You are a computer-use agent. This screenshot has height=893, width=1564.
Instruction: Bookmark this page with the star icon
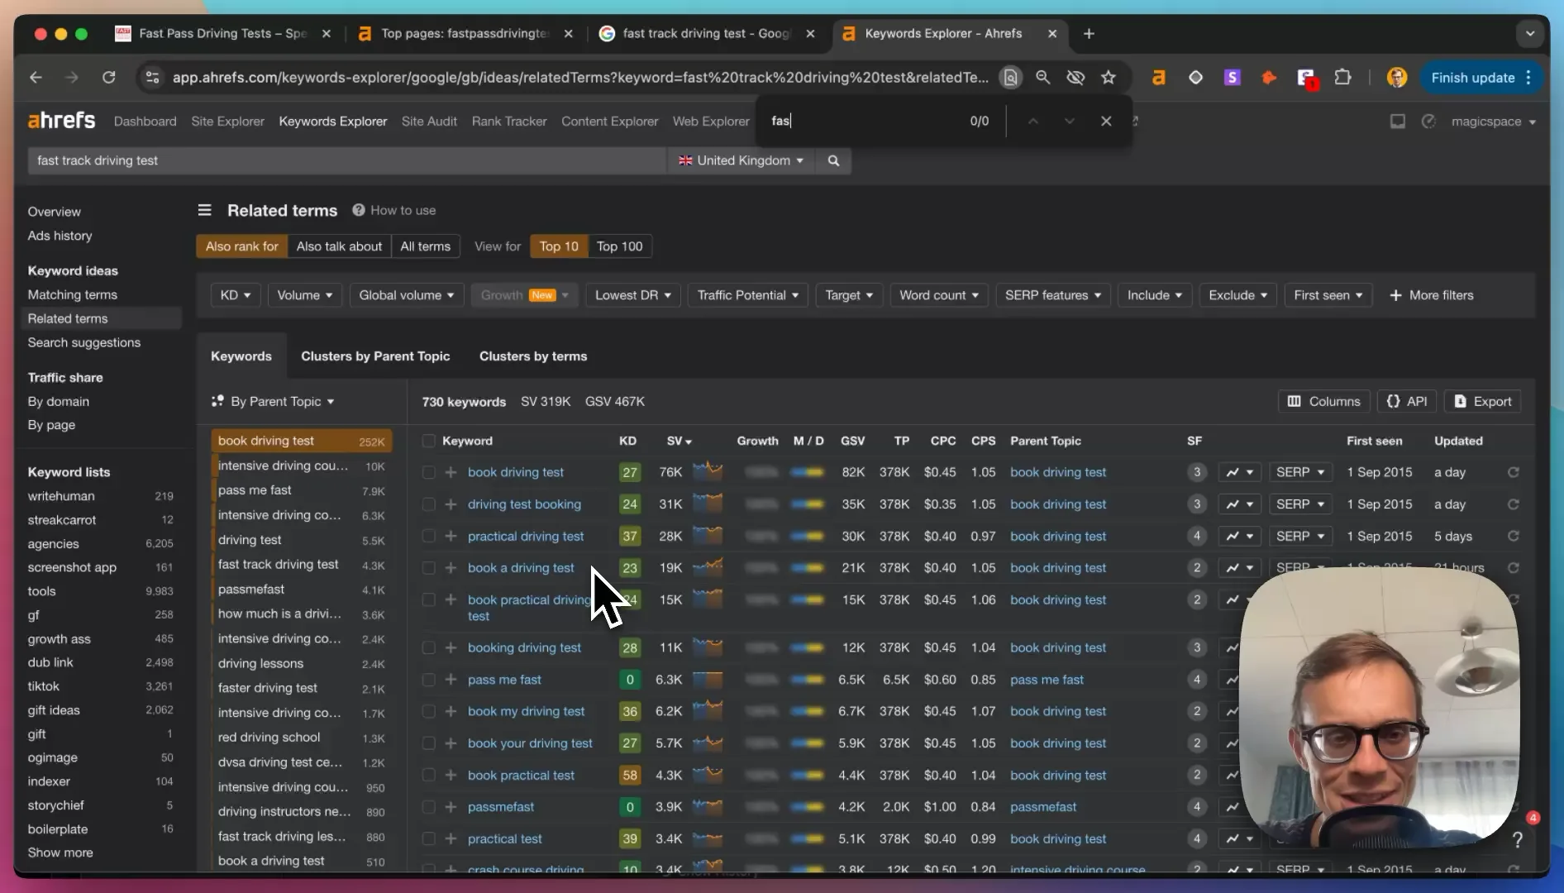(x=1109, y=77)
